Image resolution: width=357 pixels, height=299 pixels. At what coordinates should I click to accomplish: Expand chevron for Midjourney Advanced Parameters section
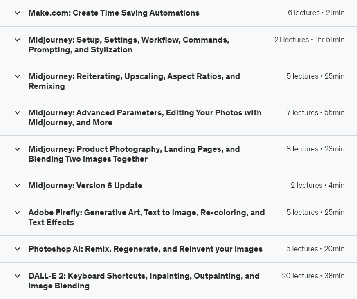17,113
